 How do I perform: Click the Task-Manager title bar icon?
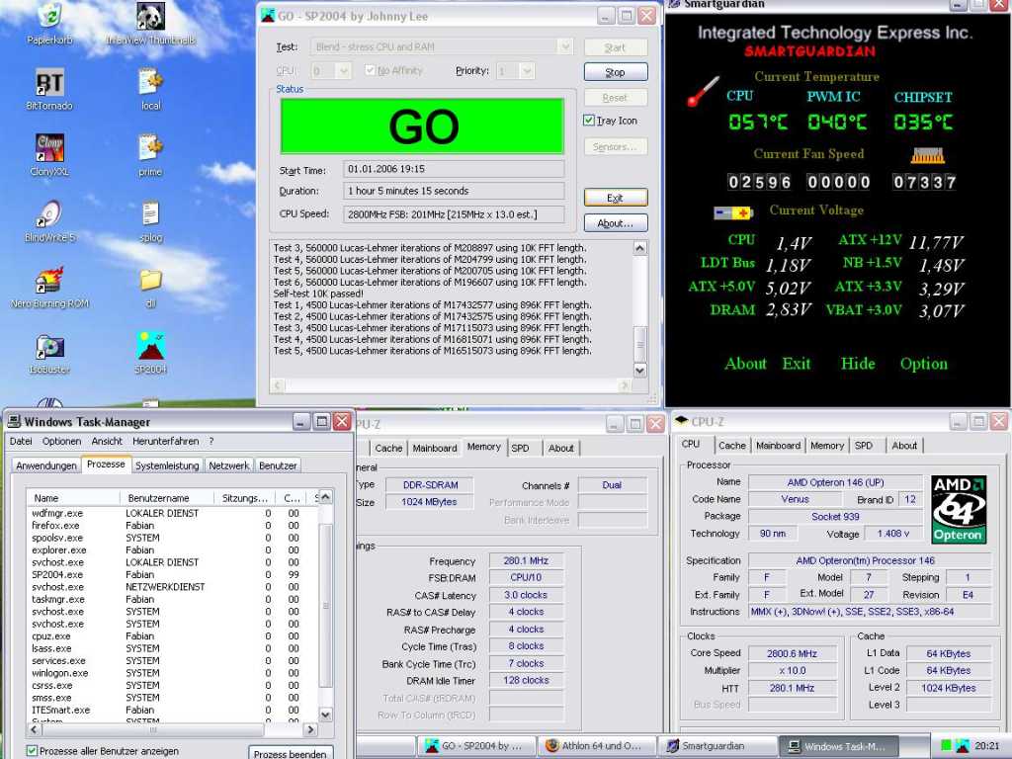click(x=14, y=421)
